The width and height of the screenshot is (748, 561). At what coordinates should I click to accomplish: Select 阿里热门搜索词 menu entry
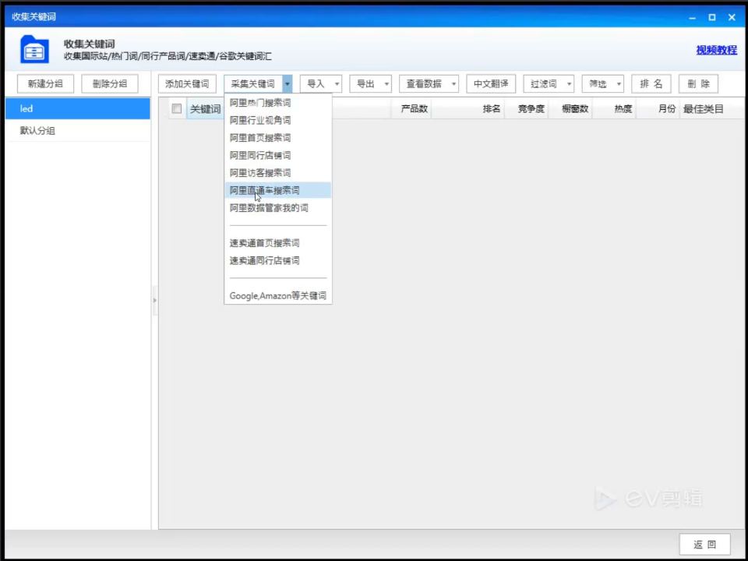(x=277, y=103)
